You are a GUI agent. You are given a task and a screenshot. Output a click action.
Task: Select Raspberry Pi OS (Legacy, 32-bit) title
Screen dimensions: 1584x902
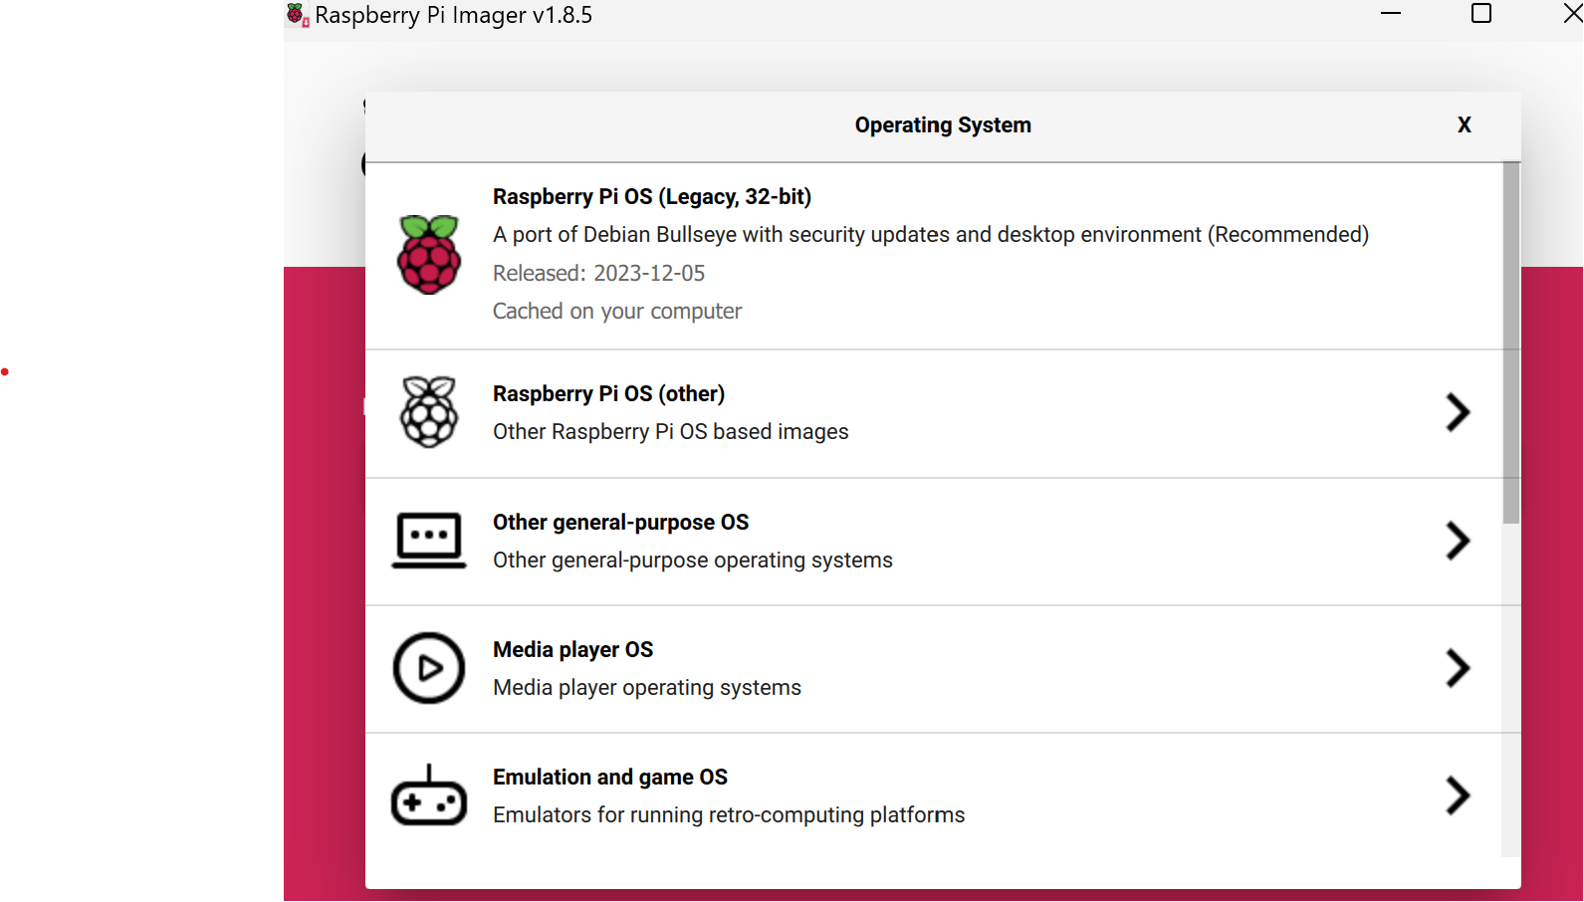click(652, 197)
